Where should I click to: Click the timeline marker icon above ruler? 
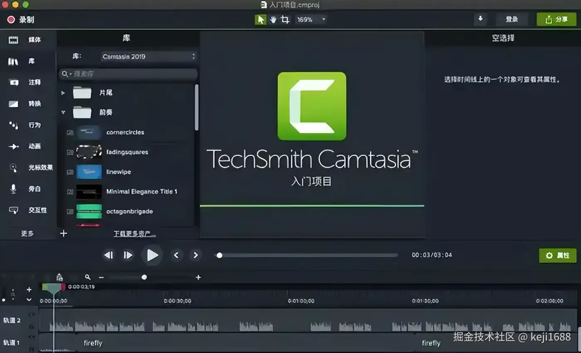click(x=59, y=277)
